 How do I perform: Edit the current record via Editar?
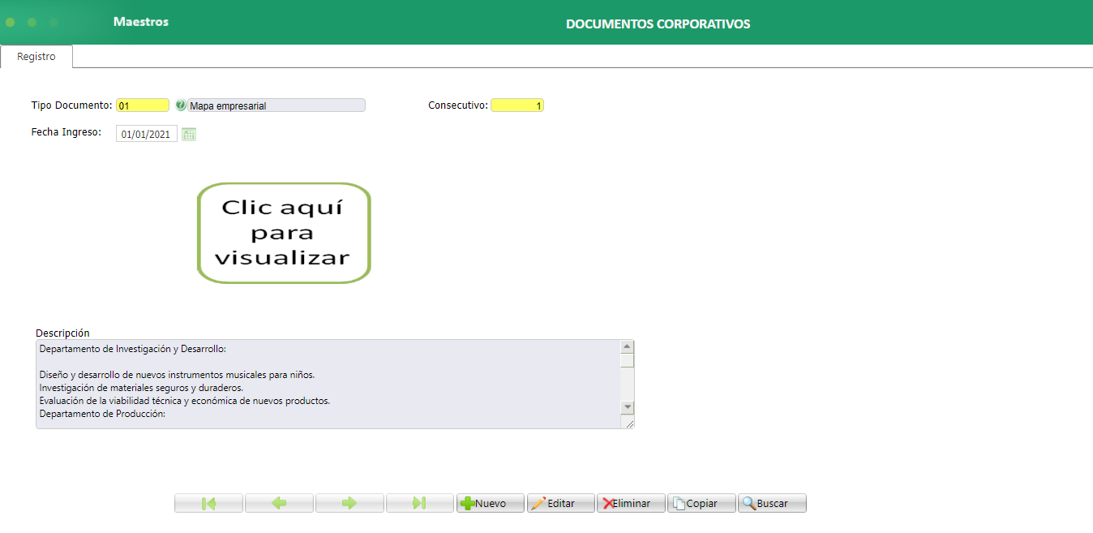point(560,503)
